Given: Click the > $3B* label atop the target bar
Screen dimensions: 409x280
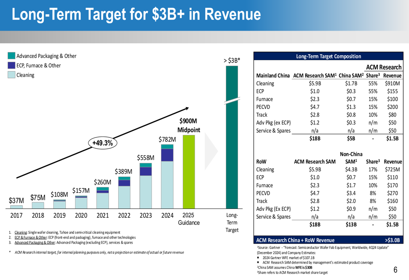Looking at the screenshot, I should coord(232,60).
